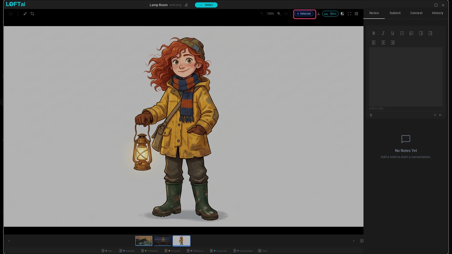Toggle the image compare icon

point(342,14)
